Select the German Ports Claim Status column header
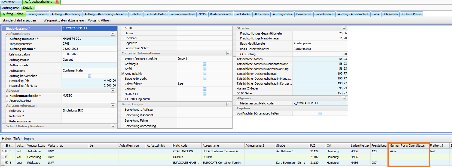This screenshot has height=167, width=452. point(407,146)
